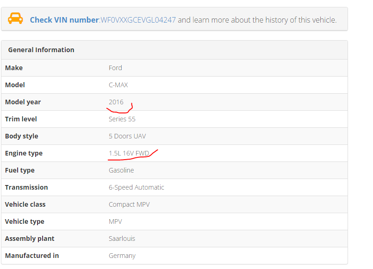This screenshot has width=373, height=269.
Task: Click the MPV vehicle type value
Action: tap(115, 221)
